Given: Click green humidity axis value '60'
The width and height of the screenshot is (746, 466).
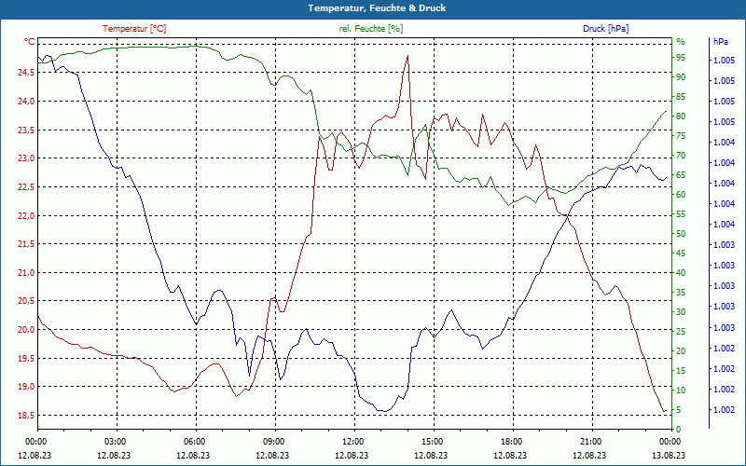Looking at the screenshot, I should point(681,195).
